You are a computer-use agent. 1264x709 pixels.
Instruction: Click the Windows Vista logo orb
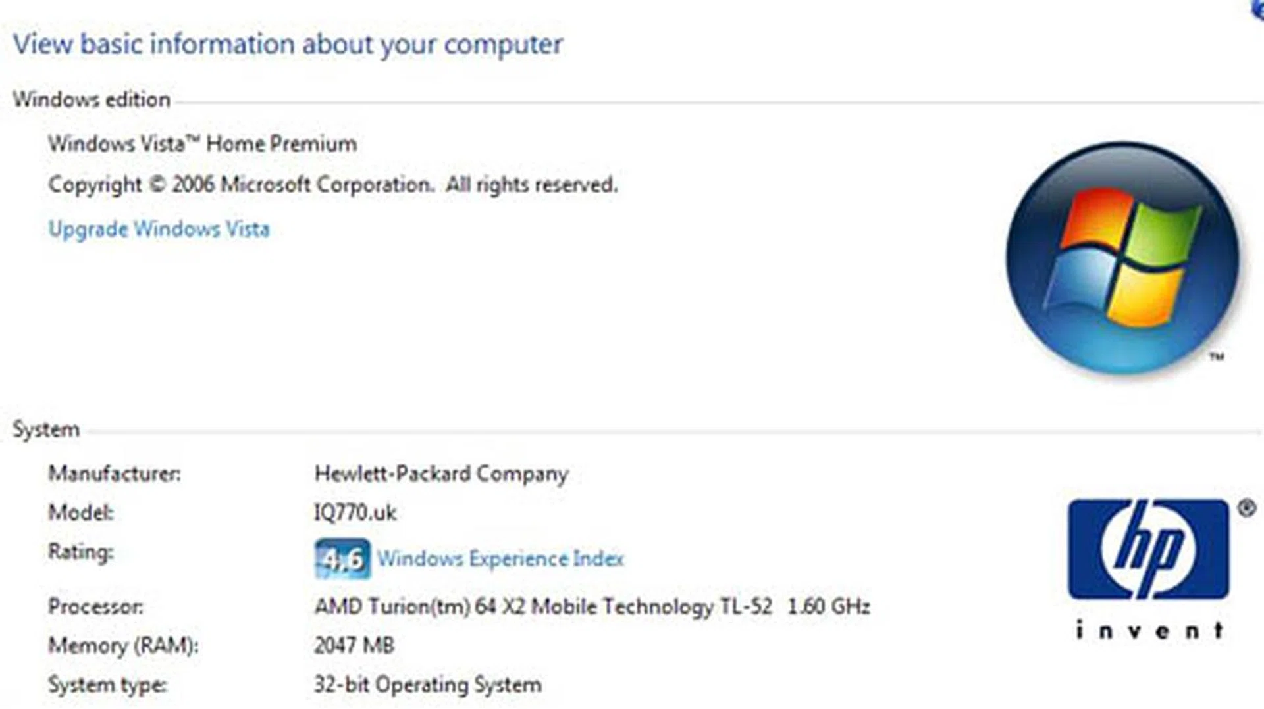[x=1122, y=258]
